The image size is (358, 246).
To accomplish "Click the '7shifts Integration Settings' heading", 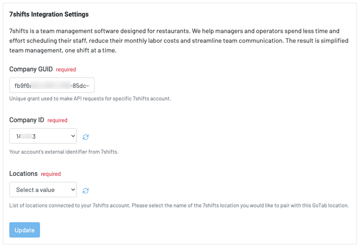I will pos(49,15).
